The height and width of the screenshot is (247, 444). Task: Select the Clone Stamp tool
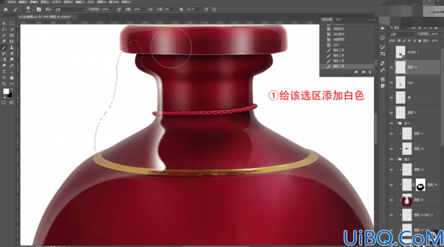11,47
